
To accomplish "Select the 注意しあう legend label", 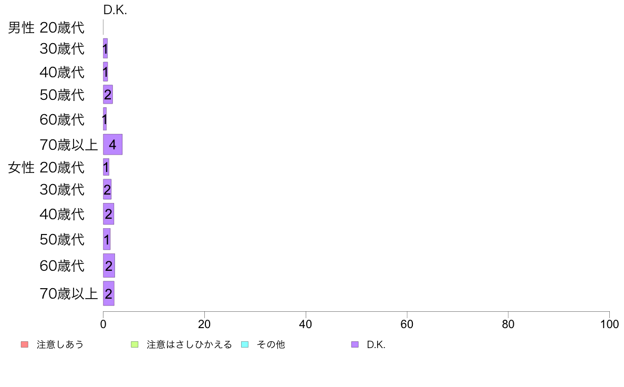I will coord(60,344).
